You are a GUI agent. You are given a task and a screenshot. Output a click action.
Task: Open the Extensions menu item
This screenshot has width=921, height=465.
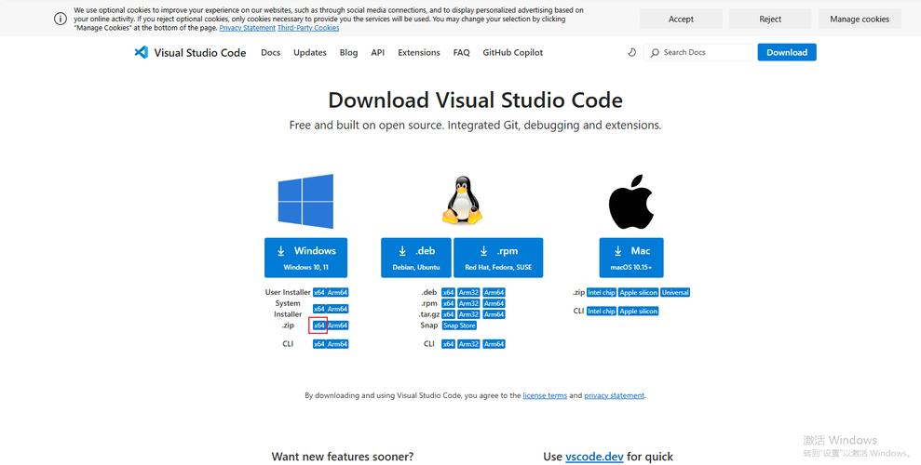pos(419,52)
